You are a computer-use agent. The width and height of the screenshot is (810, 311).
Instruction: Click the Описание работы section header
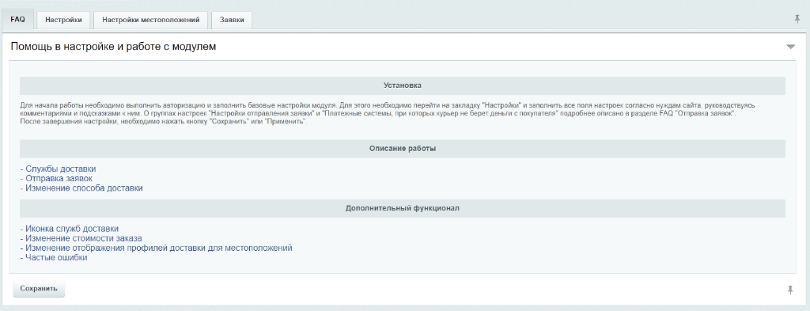pyautogui.click(x=403, y=149)
